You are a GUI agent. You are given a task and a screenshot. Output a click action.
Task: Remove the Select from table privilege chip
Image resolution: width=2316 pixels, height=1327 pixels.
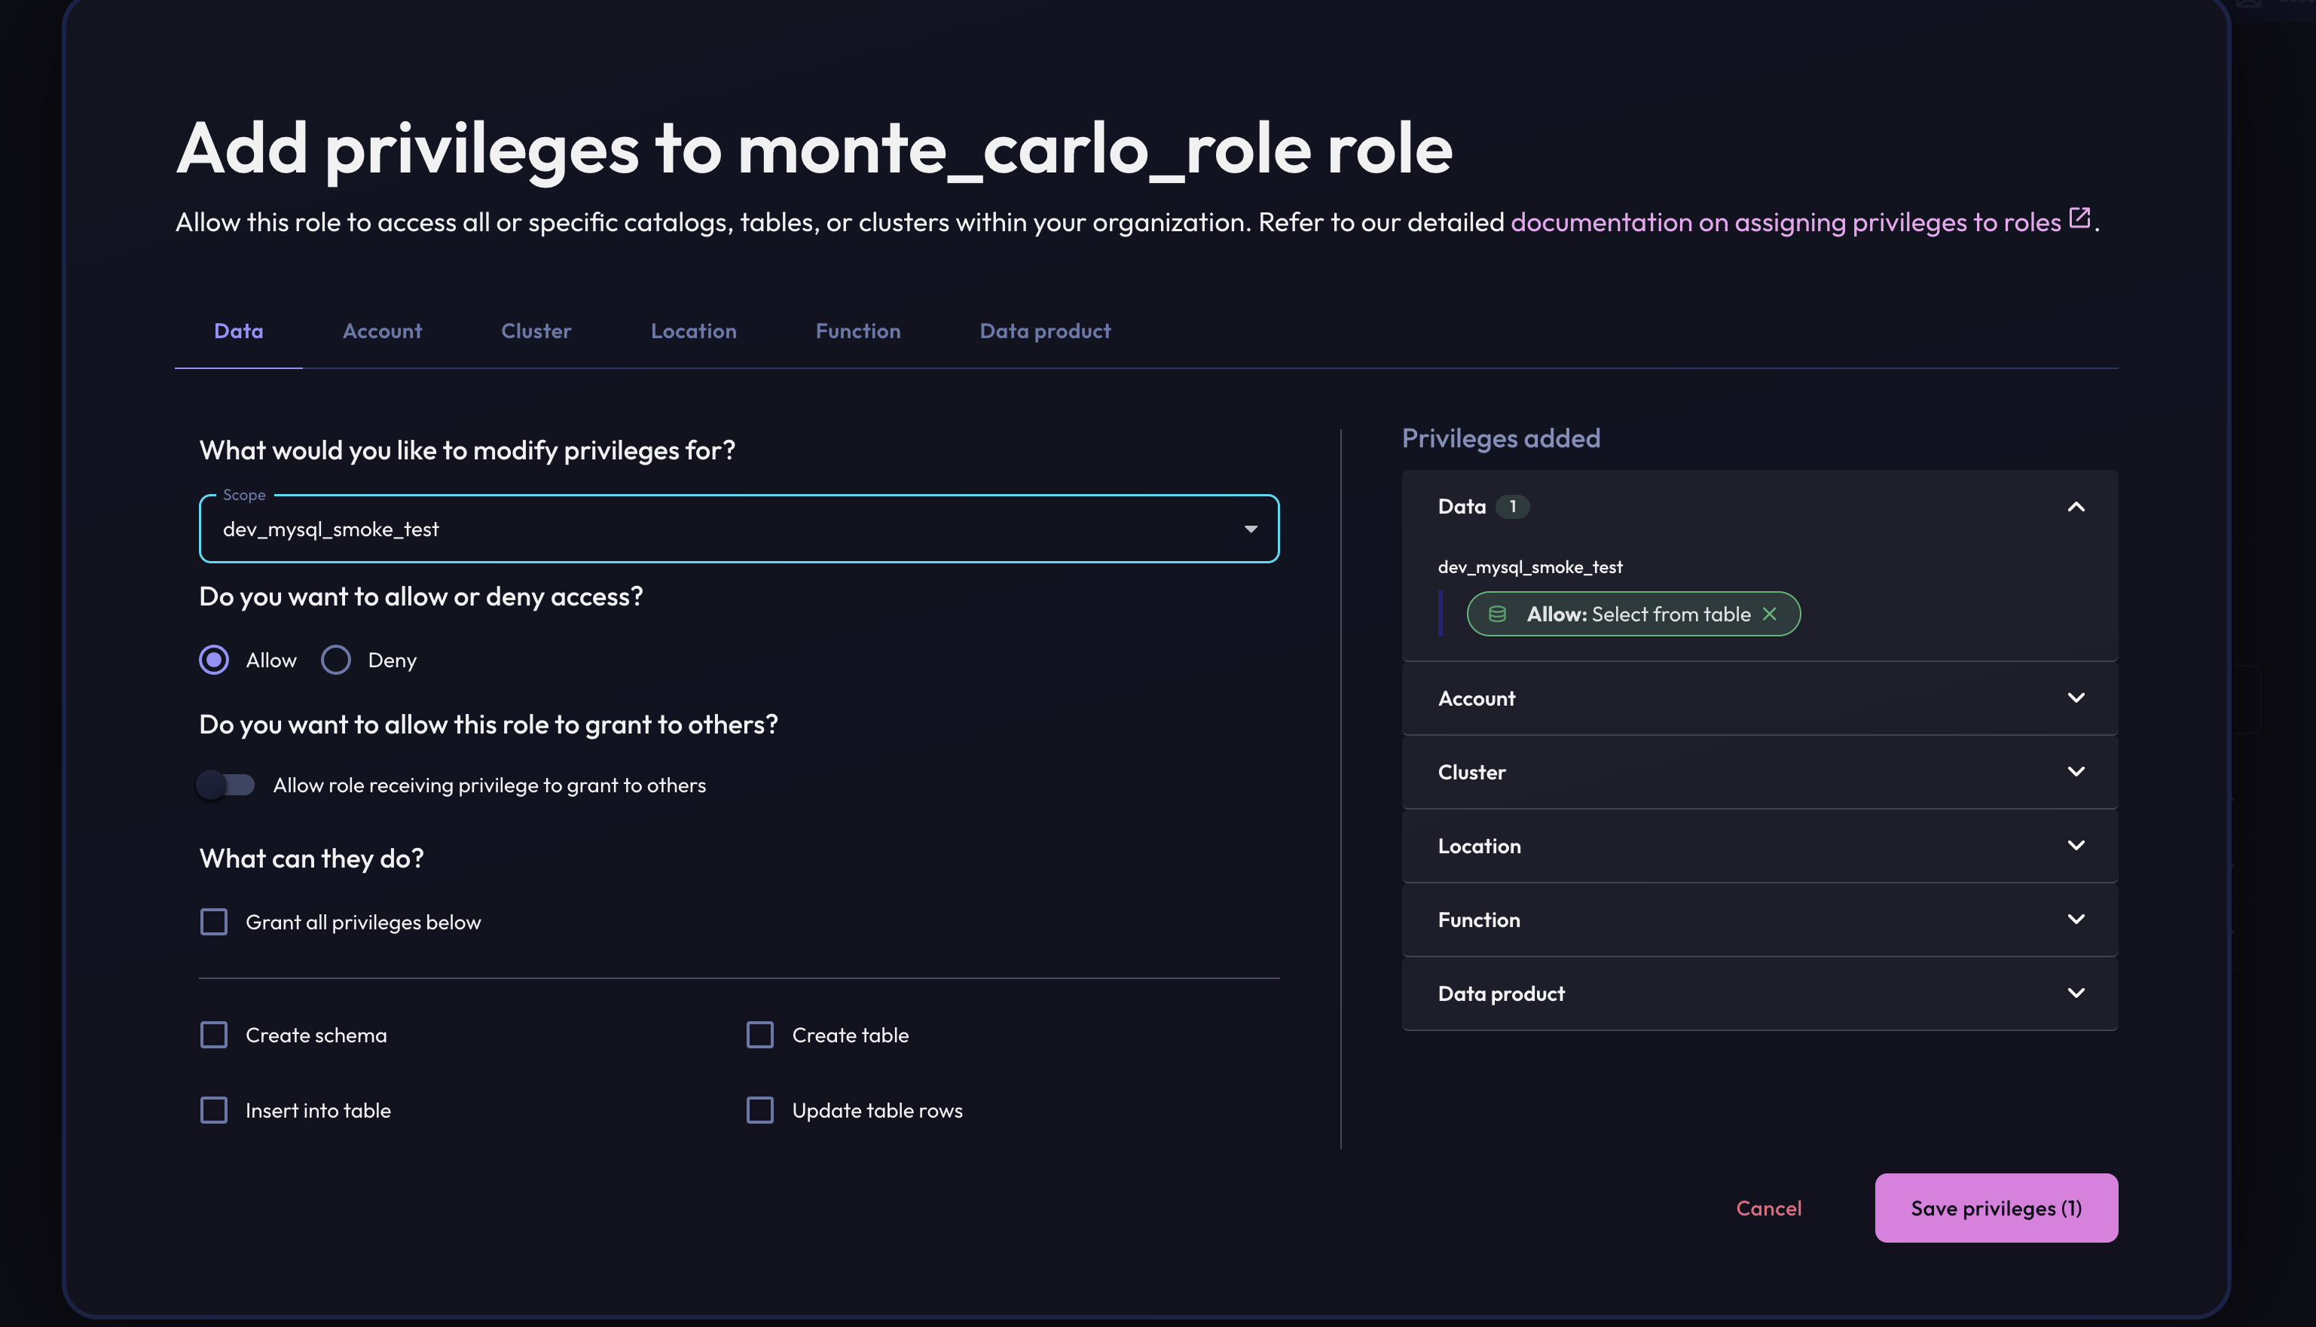[x=1769, y=615]
